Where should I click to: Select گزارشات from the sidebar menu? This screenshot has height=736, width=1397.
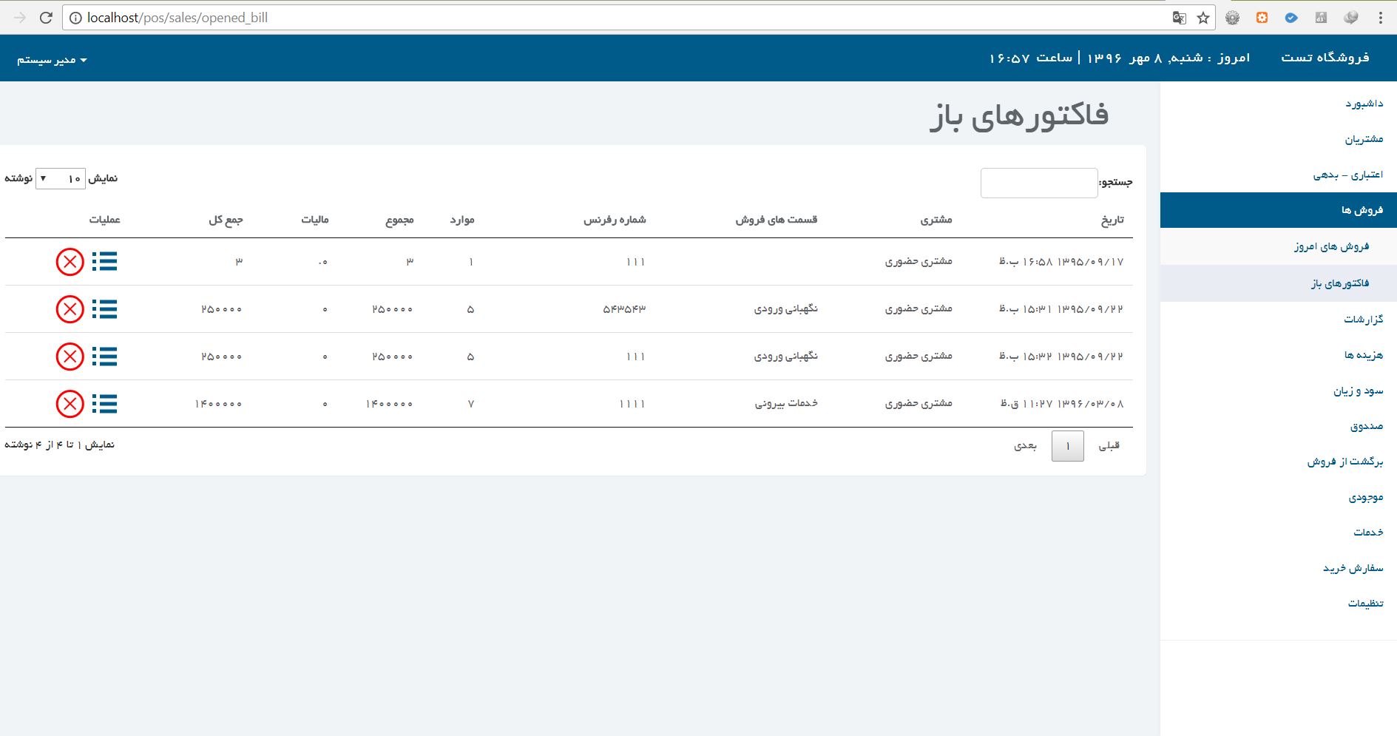tap(1363, 320)
